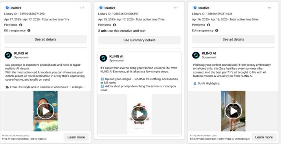Click KLING AI avatar in the brunch look ad
The image size is (281, 144).
click(196, 55)
